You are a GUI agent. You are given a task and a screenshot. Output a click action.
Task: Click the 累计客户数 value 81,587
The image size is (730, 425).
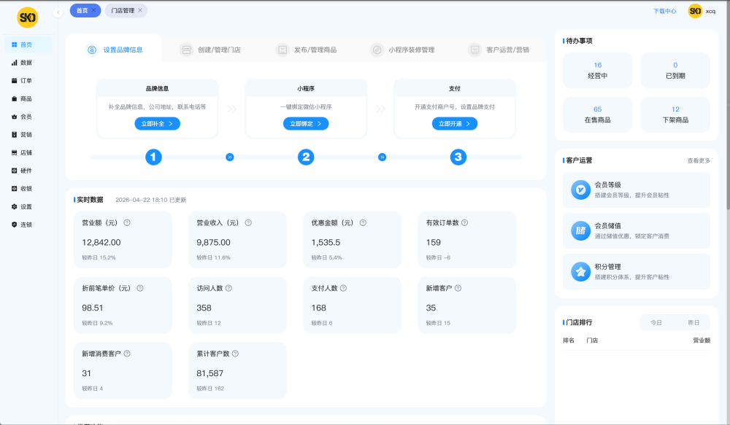pos(210,374)
